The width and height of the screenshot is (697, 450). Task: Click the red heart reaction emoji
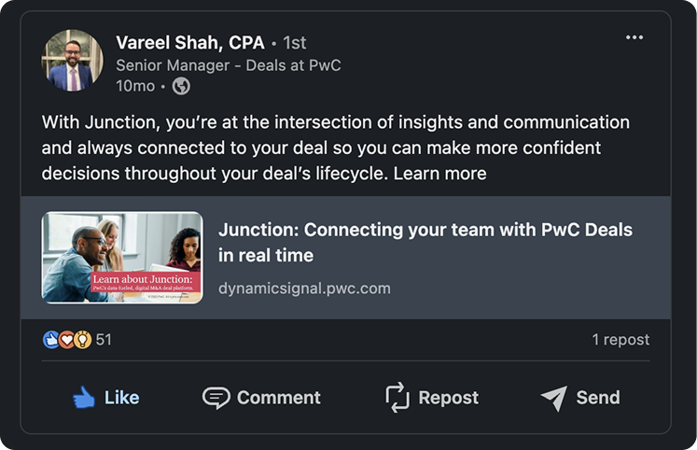point(66,340)
